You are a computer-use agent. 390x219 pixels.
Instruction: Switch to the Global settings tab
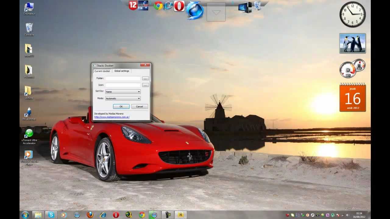122,71
